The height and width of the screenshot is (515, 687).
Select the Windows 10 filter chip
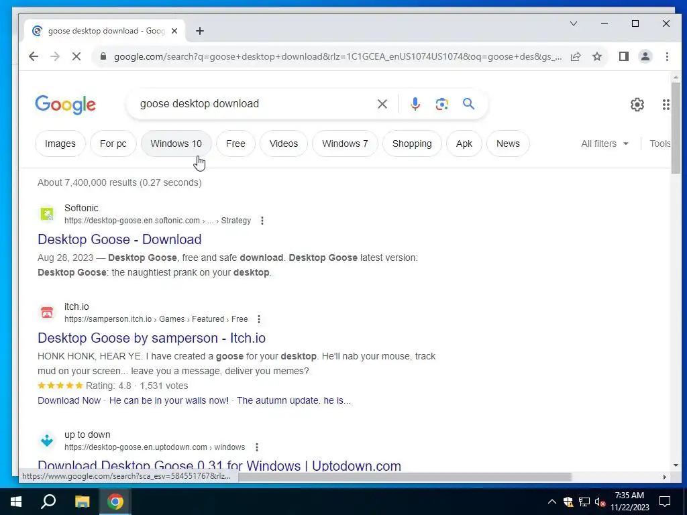point(176,144)
